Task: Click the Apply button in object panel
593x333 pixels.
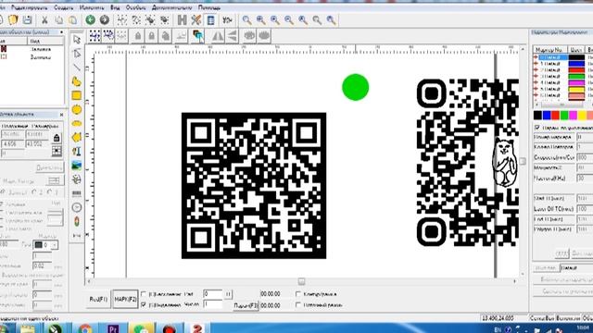Action: click(x=49, y=167)
